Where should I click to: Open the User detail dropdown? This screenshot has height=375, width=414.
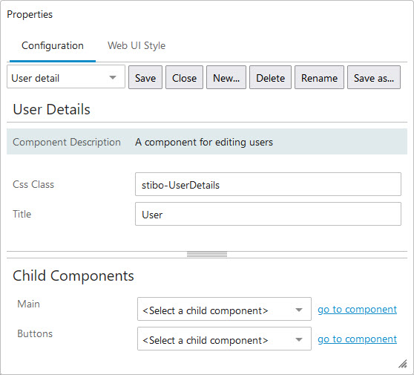tap(66, 77)
